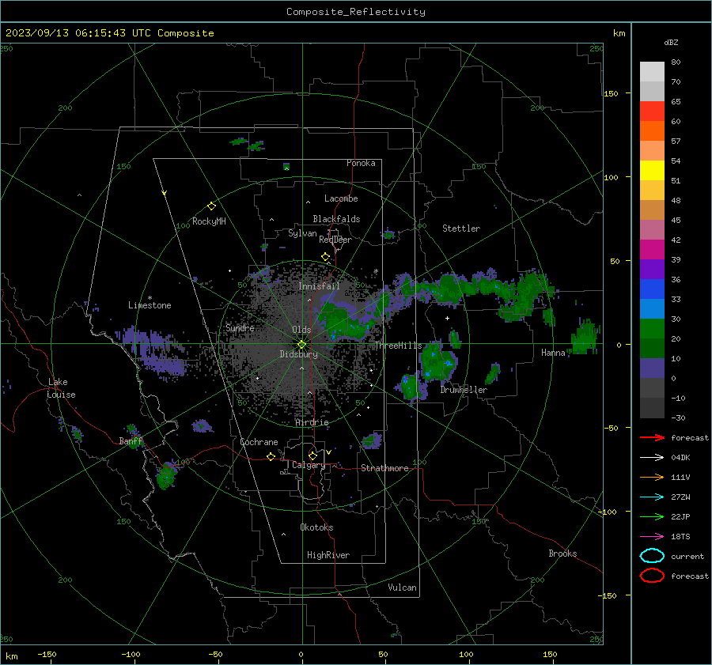Select the 36 dBZ purple color swatch

(652, 269)
